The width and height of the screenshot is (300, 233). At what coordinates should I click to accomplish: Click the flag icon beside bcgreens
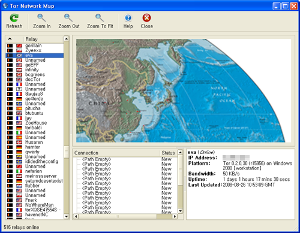click(x=19, y=75)
